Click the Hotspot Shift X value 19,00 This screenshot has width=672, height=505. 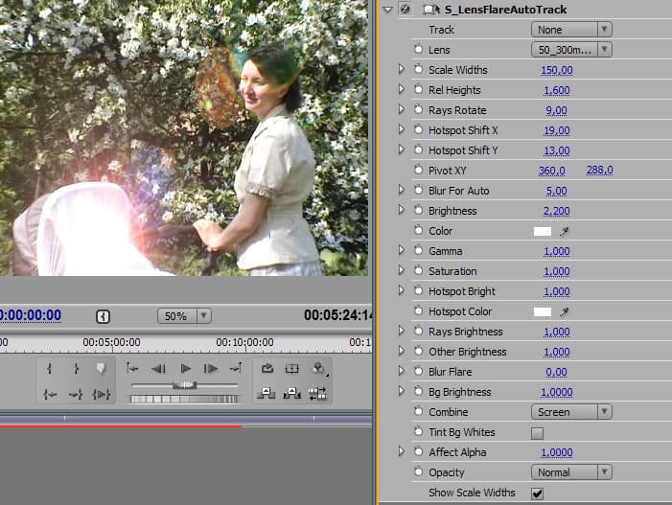point(556,130)
